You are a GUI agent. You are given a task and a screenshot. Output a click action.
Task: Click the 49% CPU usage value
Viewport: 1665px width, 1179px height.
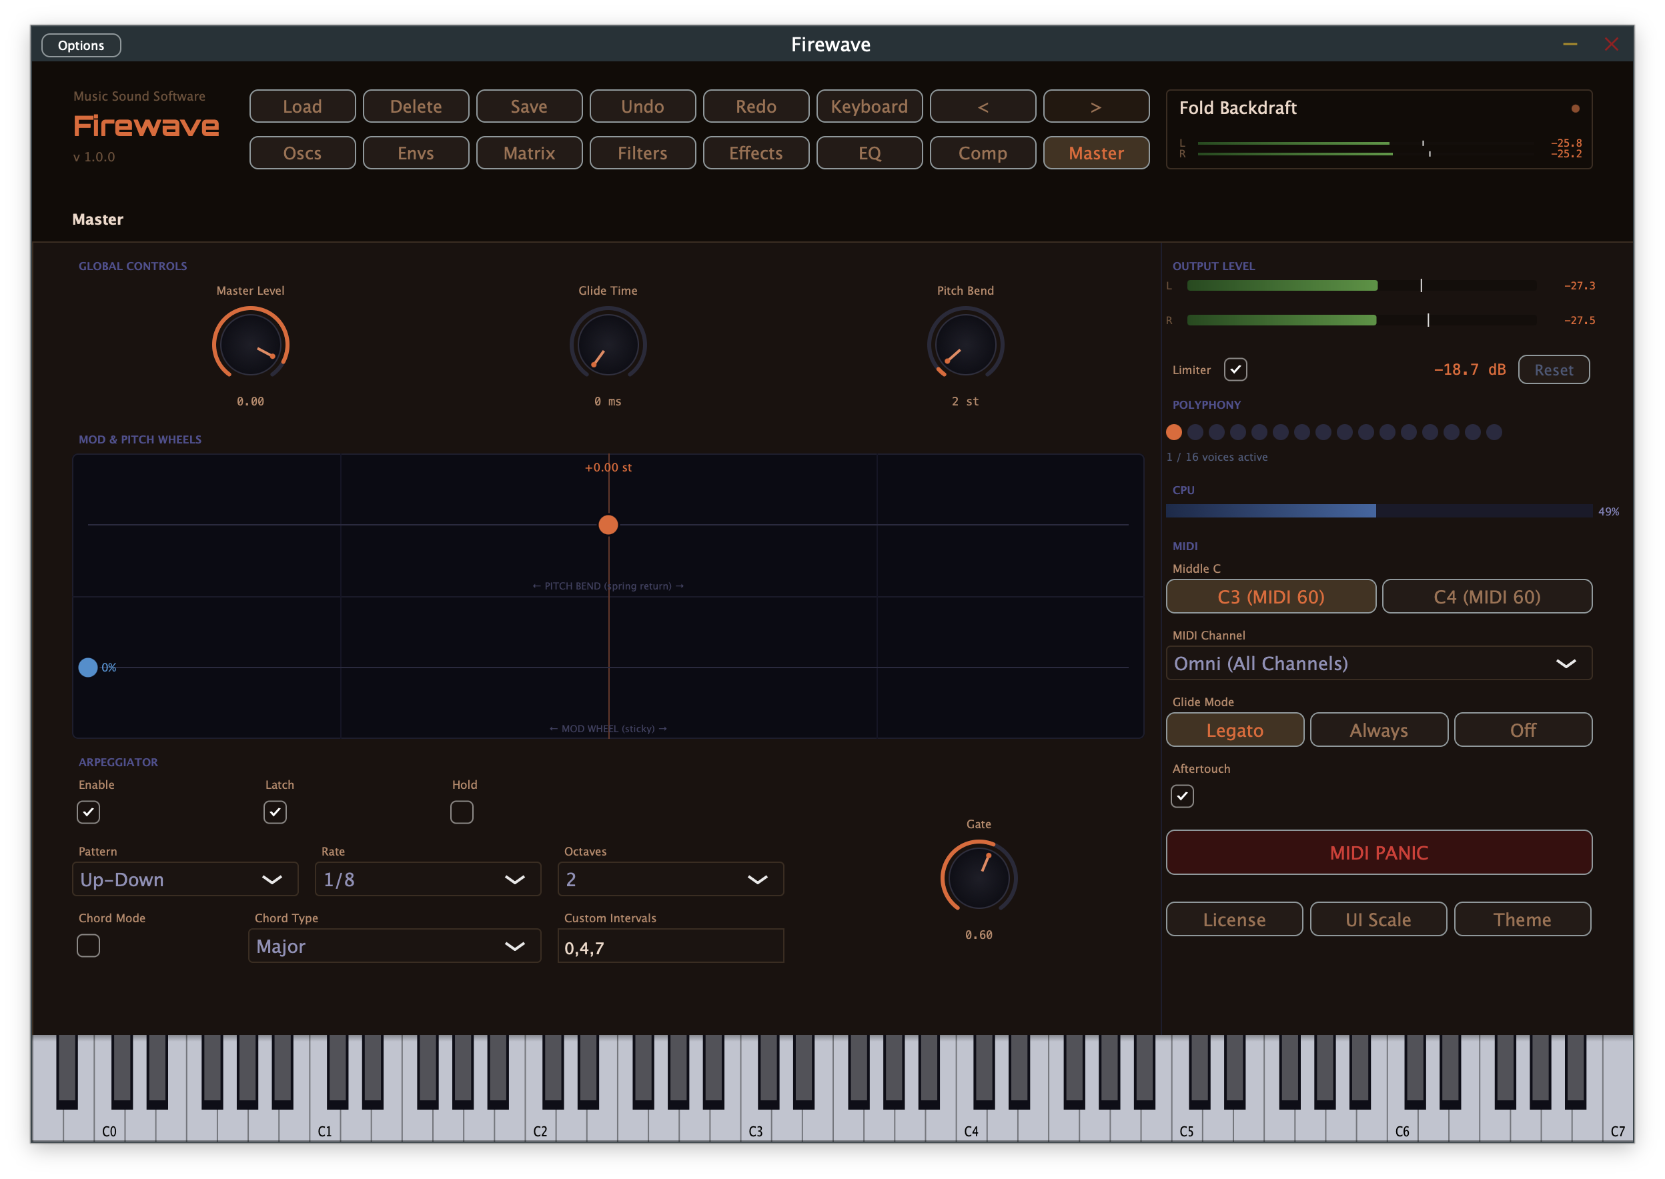point(1608,512)
